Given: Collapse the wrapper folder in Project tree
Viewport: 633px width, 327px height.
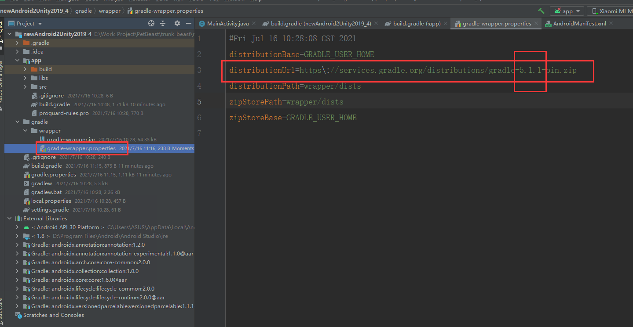Looking at the screenshot, I should [25, 130].
